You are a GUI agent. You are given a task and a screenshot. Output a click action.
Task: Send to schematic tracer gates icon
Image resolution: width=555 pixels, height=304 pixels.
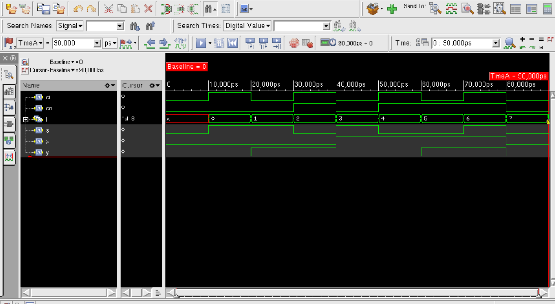pos(483,8)
